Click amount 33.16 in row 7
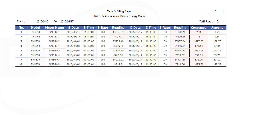The image size is (257, 115). click(217, 60)
